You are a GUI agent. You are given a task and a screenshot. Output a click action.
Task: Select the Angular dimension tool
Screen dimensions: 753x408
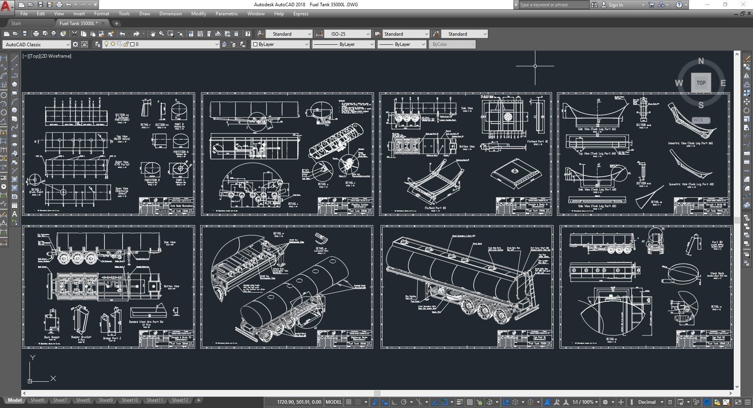(x=4, y=121)
